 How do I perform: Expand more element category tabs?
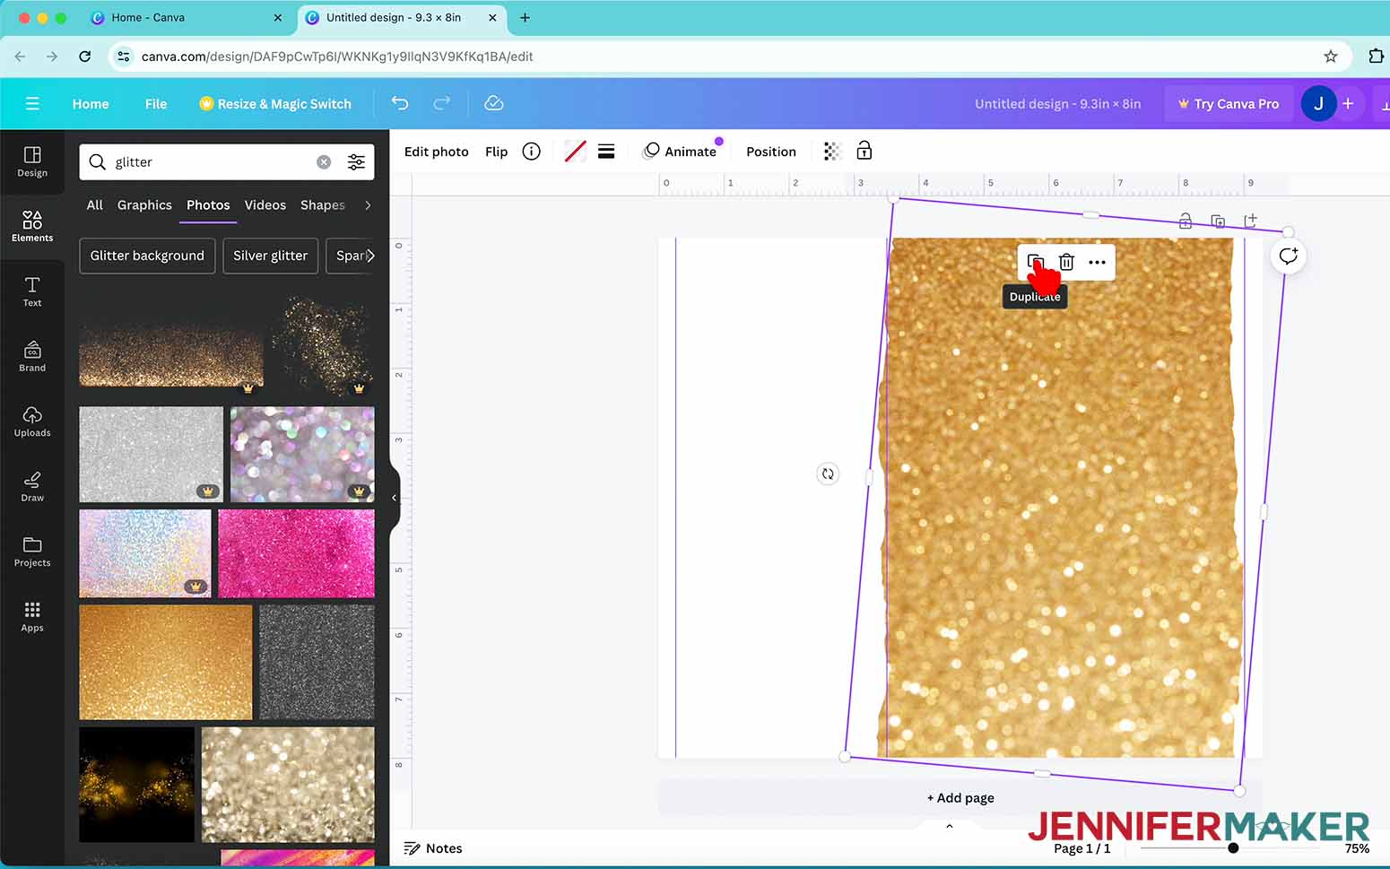click(368, 205)
